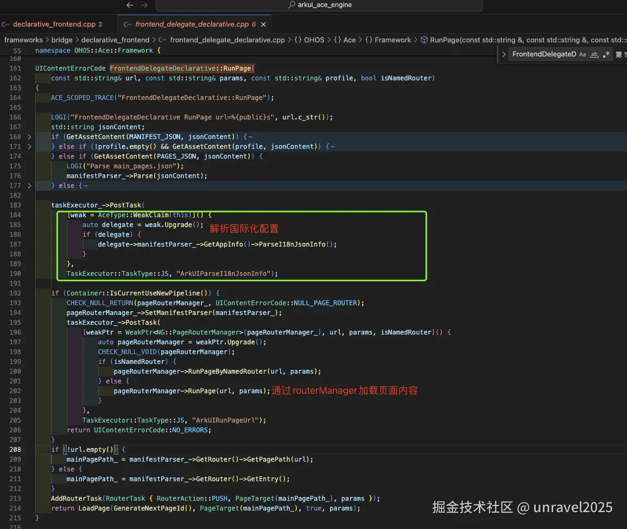Select frontend_delegate_declarative.cpp tab
This screenshot has height=529, width=627.
(191, 24)
